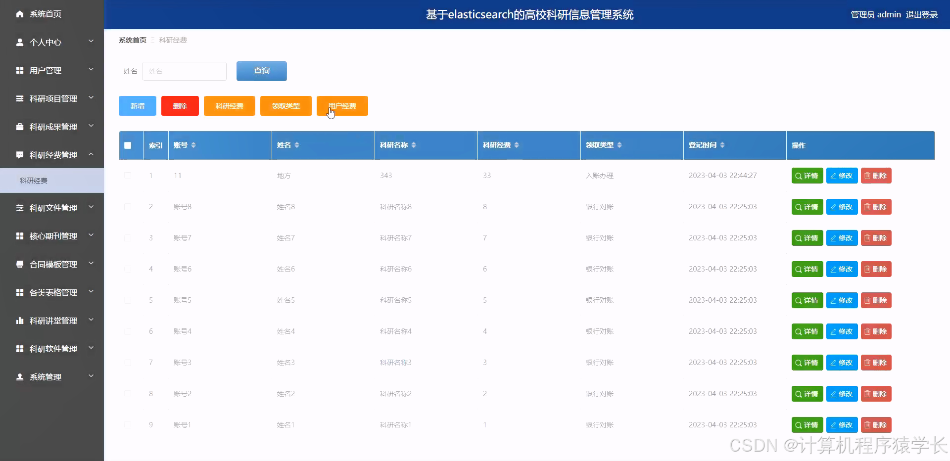Click the grid icon beside 各类表格管理
The image size is (950, 461).
(x=20, y=292)
